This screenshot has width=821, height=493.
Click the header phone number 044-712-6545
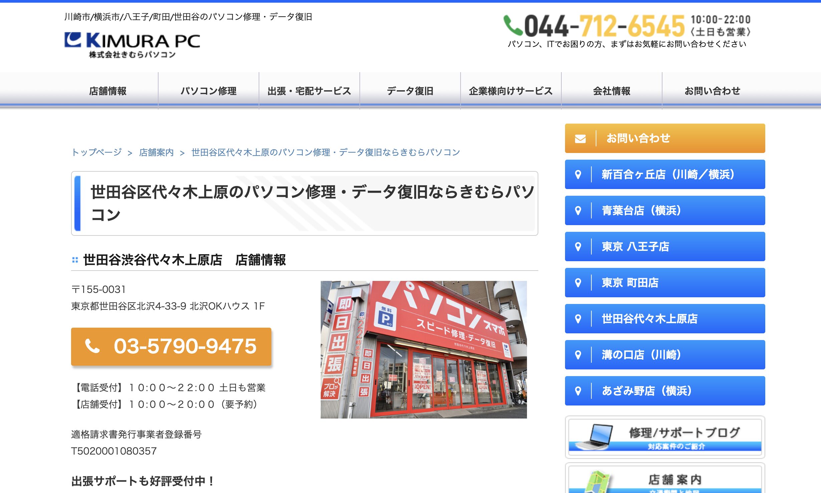click(604, 26)
